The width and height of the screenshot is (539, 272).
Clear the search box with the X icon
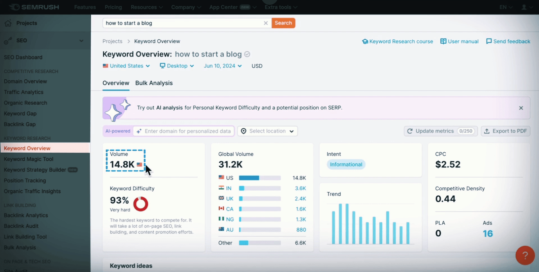pos(266,23)
